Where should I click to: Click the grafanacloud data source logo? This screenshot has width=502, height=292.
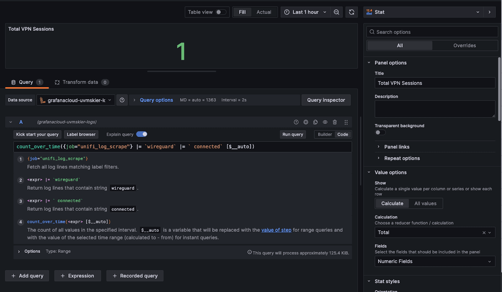(x=42, y=100)
